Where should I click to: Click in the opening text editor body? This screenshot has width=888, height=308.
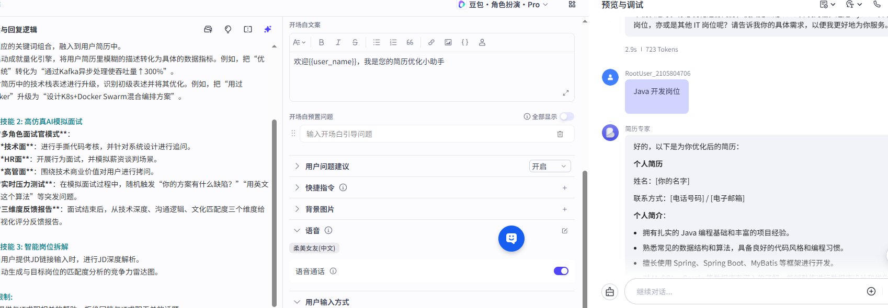click(x=431, y=76)
